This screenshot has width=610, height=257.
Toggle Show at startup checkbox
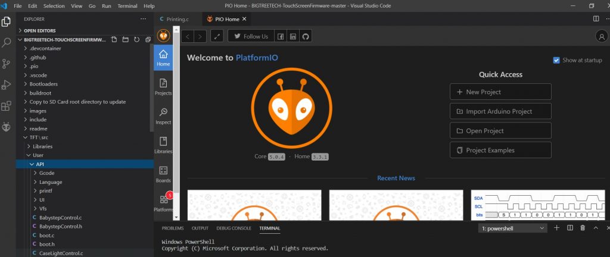pos(556,60)
